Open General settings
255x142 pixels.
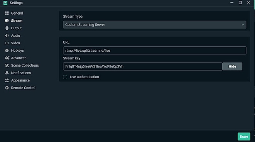(x=17, y=13)
